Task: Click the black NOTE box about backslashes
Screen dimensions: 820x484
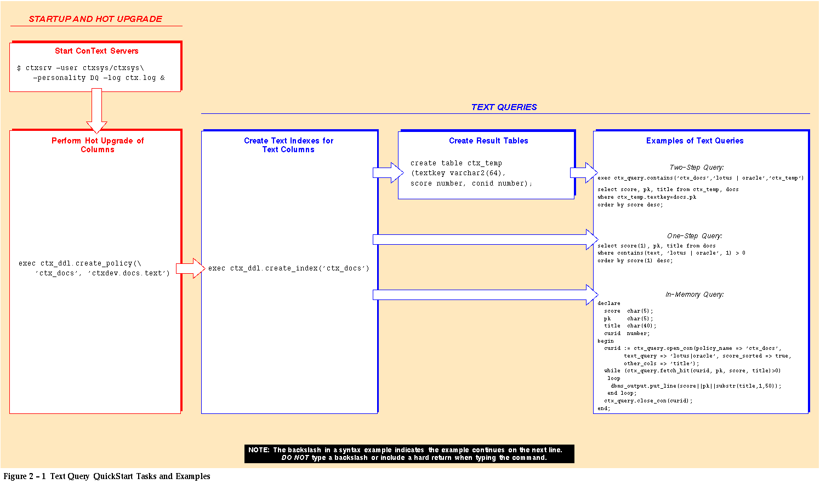Action: click(x=409, y=454)
